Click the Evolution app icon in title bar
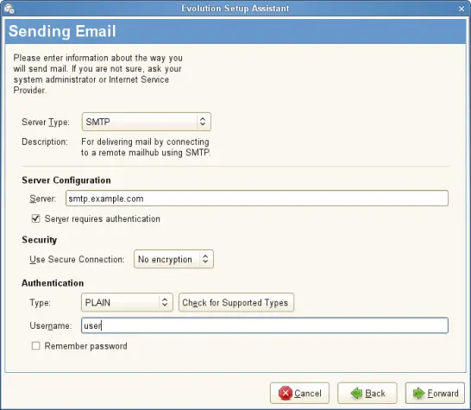471x410 pixels. [x=9, y=9]
